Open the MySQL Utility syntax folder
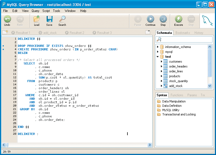This screenshot has height=155, width=216. (x=159, y=110)
